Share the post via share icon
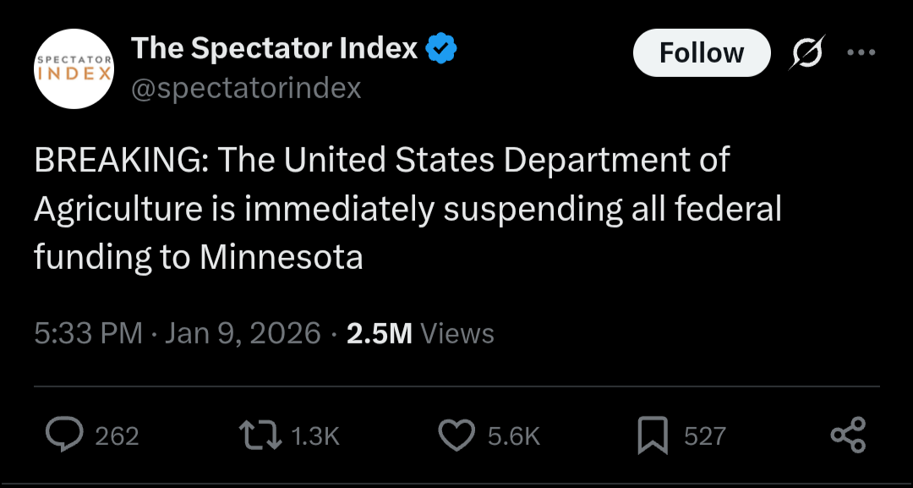Image resolution: width=913 pixels, height=488 pixels. pos(848,435)
